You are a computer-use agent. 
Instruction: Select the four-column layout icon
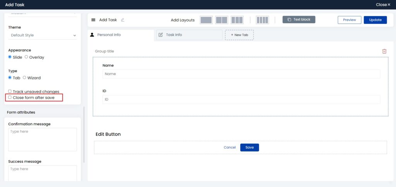[x=262, y=20]
